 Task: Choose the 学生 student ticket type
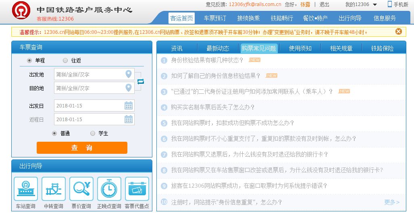[93, 133]
